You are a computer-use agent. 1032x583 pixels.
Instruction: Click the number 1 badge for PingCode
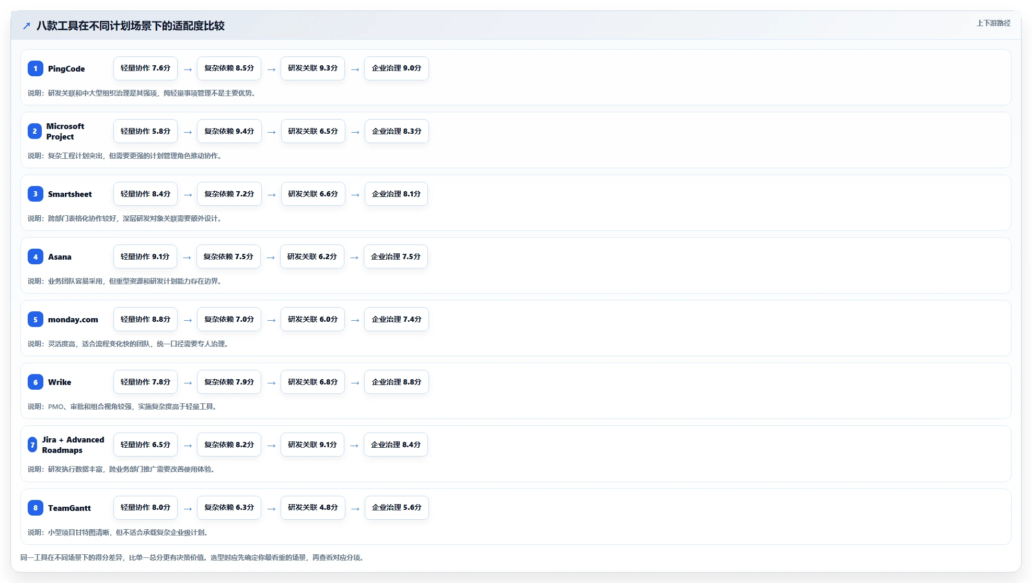point(36,68)
